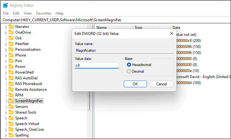The image size is (231, 139).
Task: Select the Shared Tools folder icon
Action: pyautogui.click(x=11, y=112)
